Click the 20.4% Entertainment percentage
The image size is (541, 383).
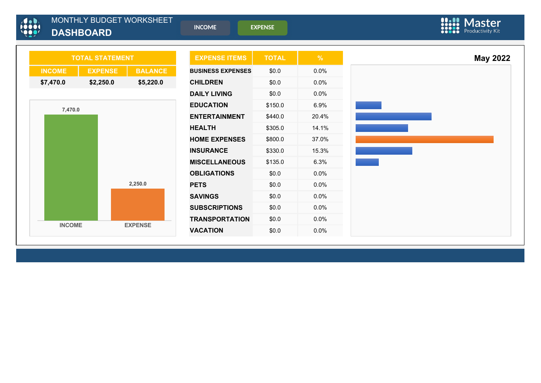[x=320, y=116]
